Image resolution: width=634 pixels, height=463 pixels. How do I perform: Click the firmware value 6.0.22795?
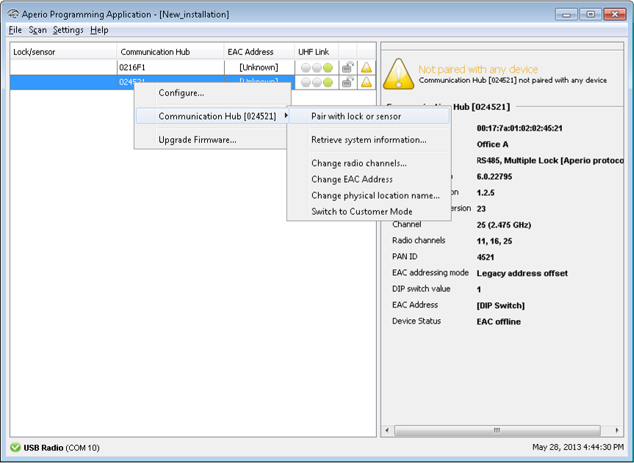(x=494, y=177)
